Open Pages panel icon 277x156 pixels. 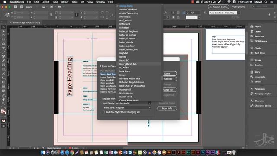[x=252, y=26]
